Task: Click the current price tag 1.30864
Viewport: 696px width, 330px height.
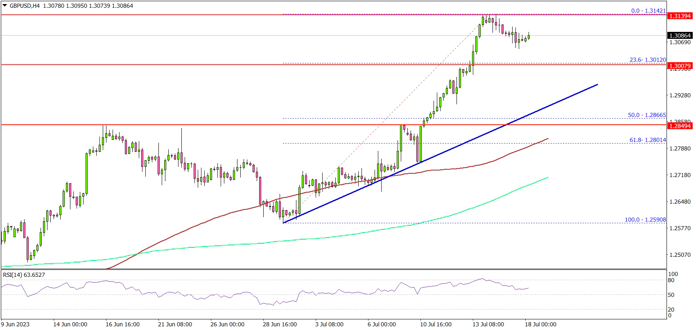Action: click(680, 36)
